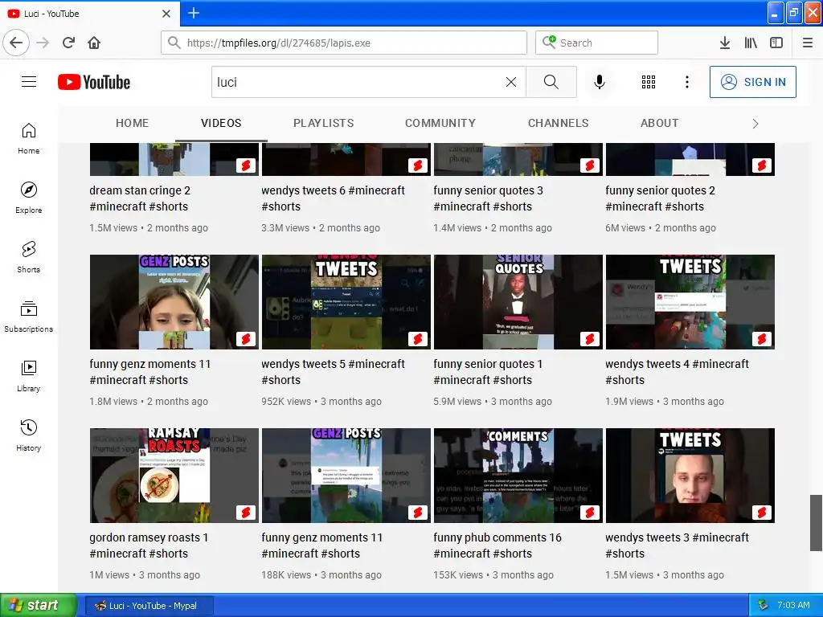Click 5.9M views text under senior quotes 1
This screenshot has width=823, height=617.
point(457,402)
